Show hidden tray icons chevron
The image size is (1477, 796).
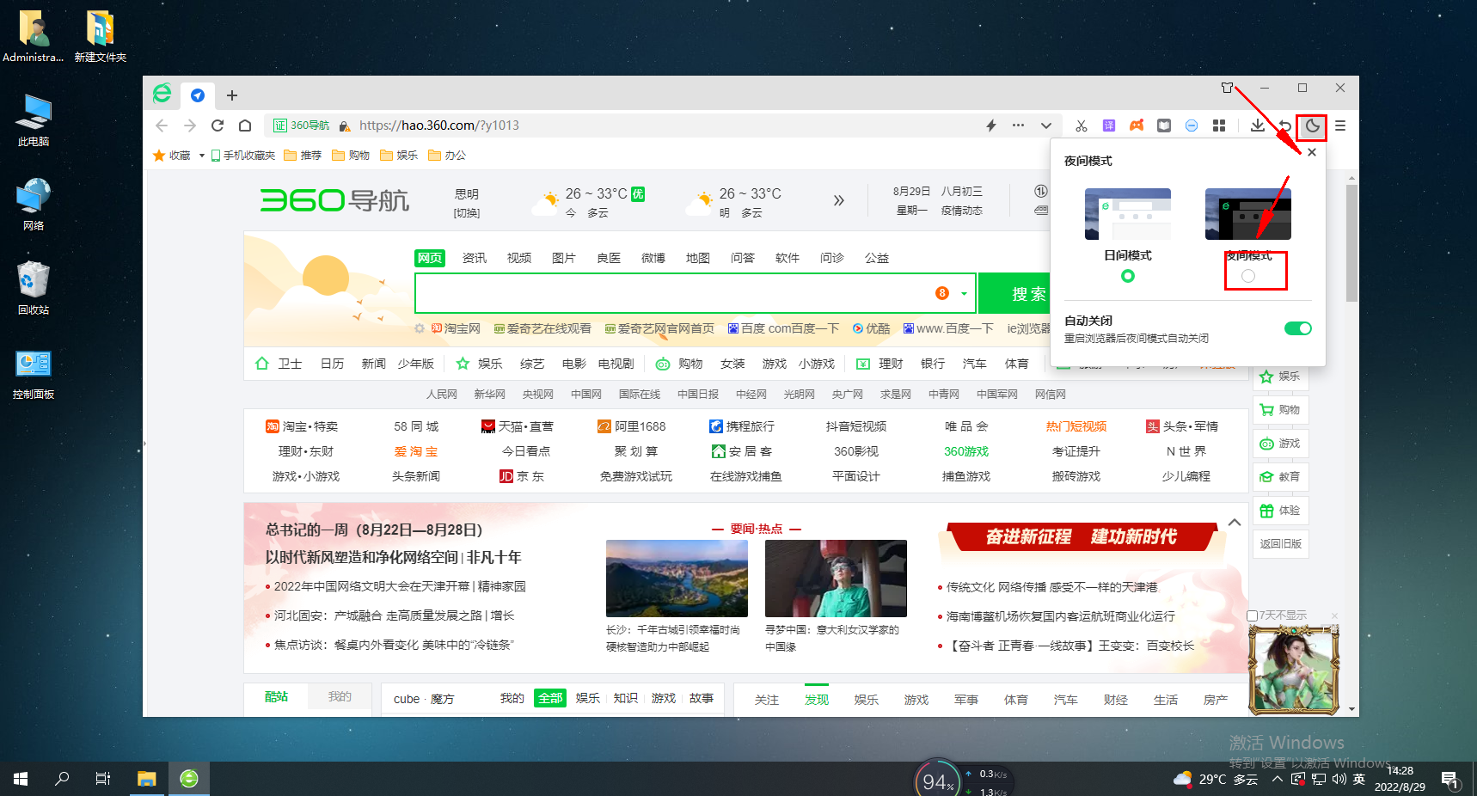pyautogui.click(x=1278, y=779)
